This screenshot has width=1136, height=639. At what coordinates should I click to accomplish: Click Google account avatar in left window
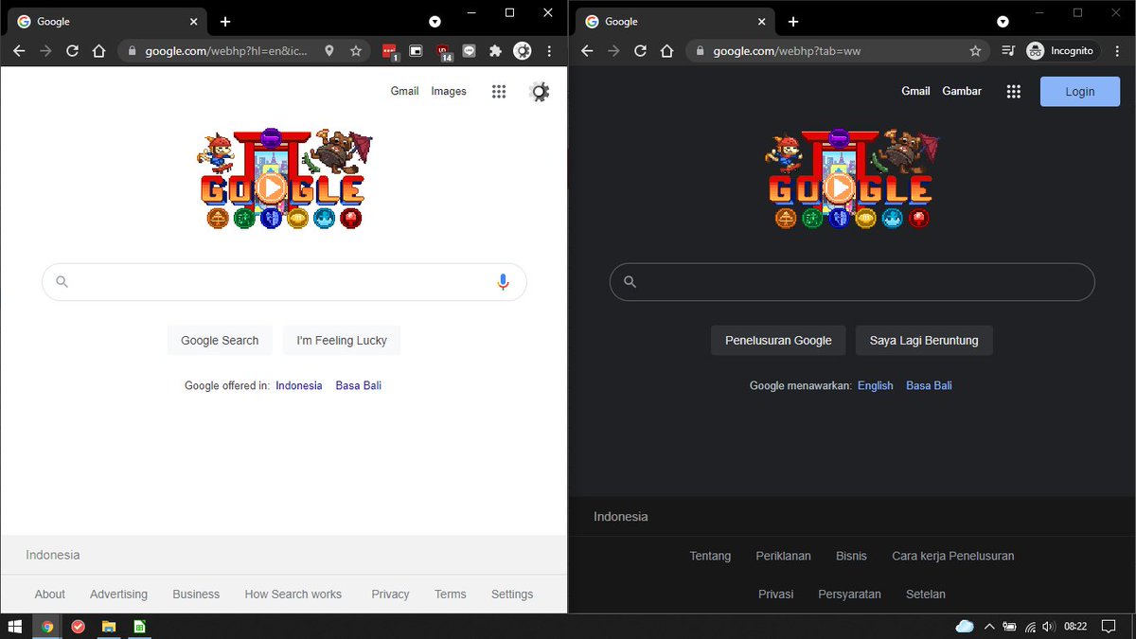click(540, 92)
